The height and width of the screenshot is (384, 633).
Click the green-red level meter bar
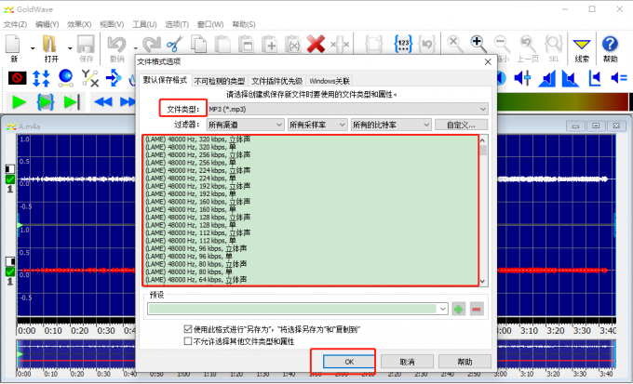[x=561, y=102]
